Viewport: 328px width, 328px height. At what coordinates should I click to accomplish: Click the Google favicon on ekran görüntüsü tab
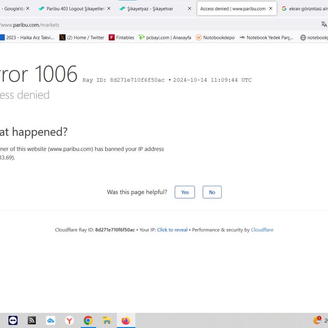(x=284, y=9)
